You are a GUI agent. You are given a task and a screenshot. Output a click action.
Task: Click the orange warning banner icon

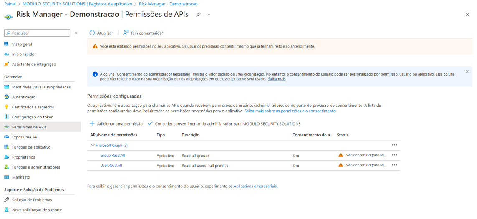(x=95, y=47)
